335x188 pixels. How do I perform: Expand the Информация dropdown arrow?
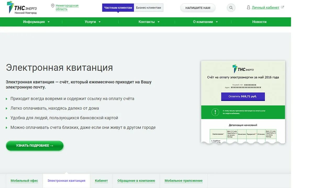click(x=48, y=22)
